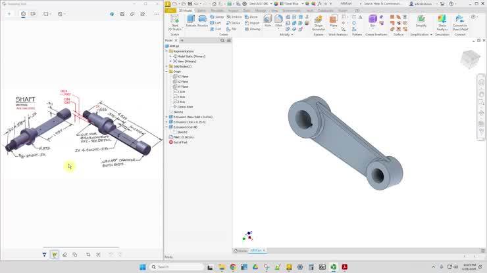Screen dimensions: 487x273
Task: Collapse the Origin folder
Action: (x=167, y=72)
